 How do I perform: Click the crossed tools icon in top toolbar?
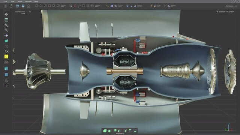click(x=169, y=6)
